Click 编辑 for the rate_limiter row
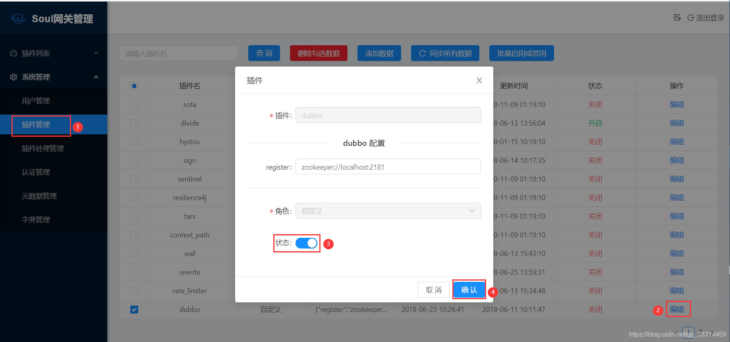 tap(677, 291)
